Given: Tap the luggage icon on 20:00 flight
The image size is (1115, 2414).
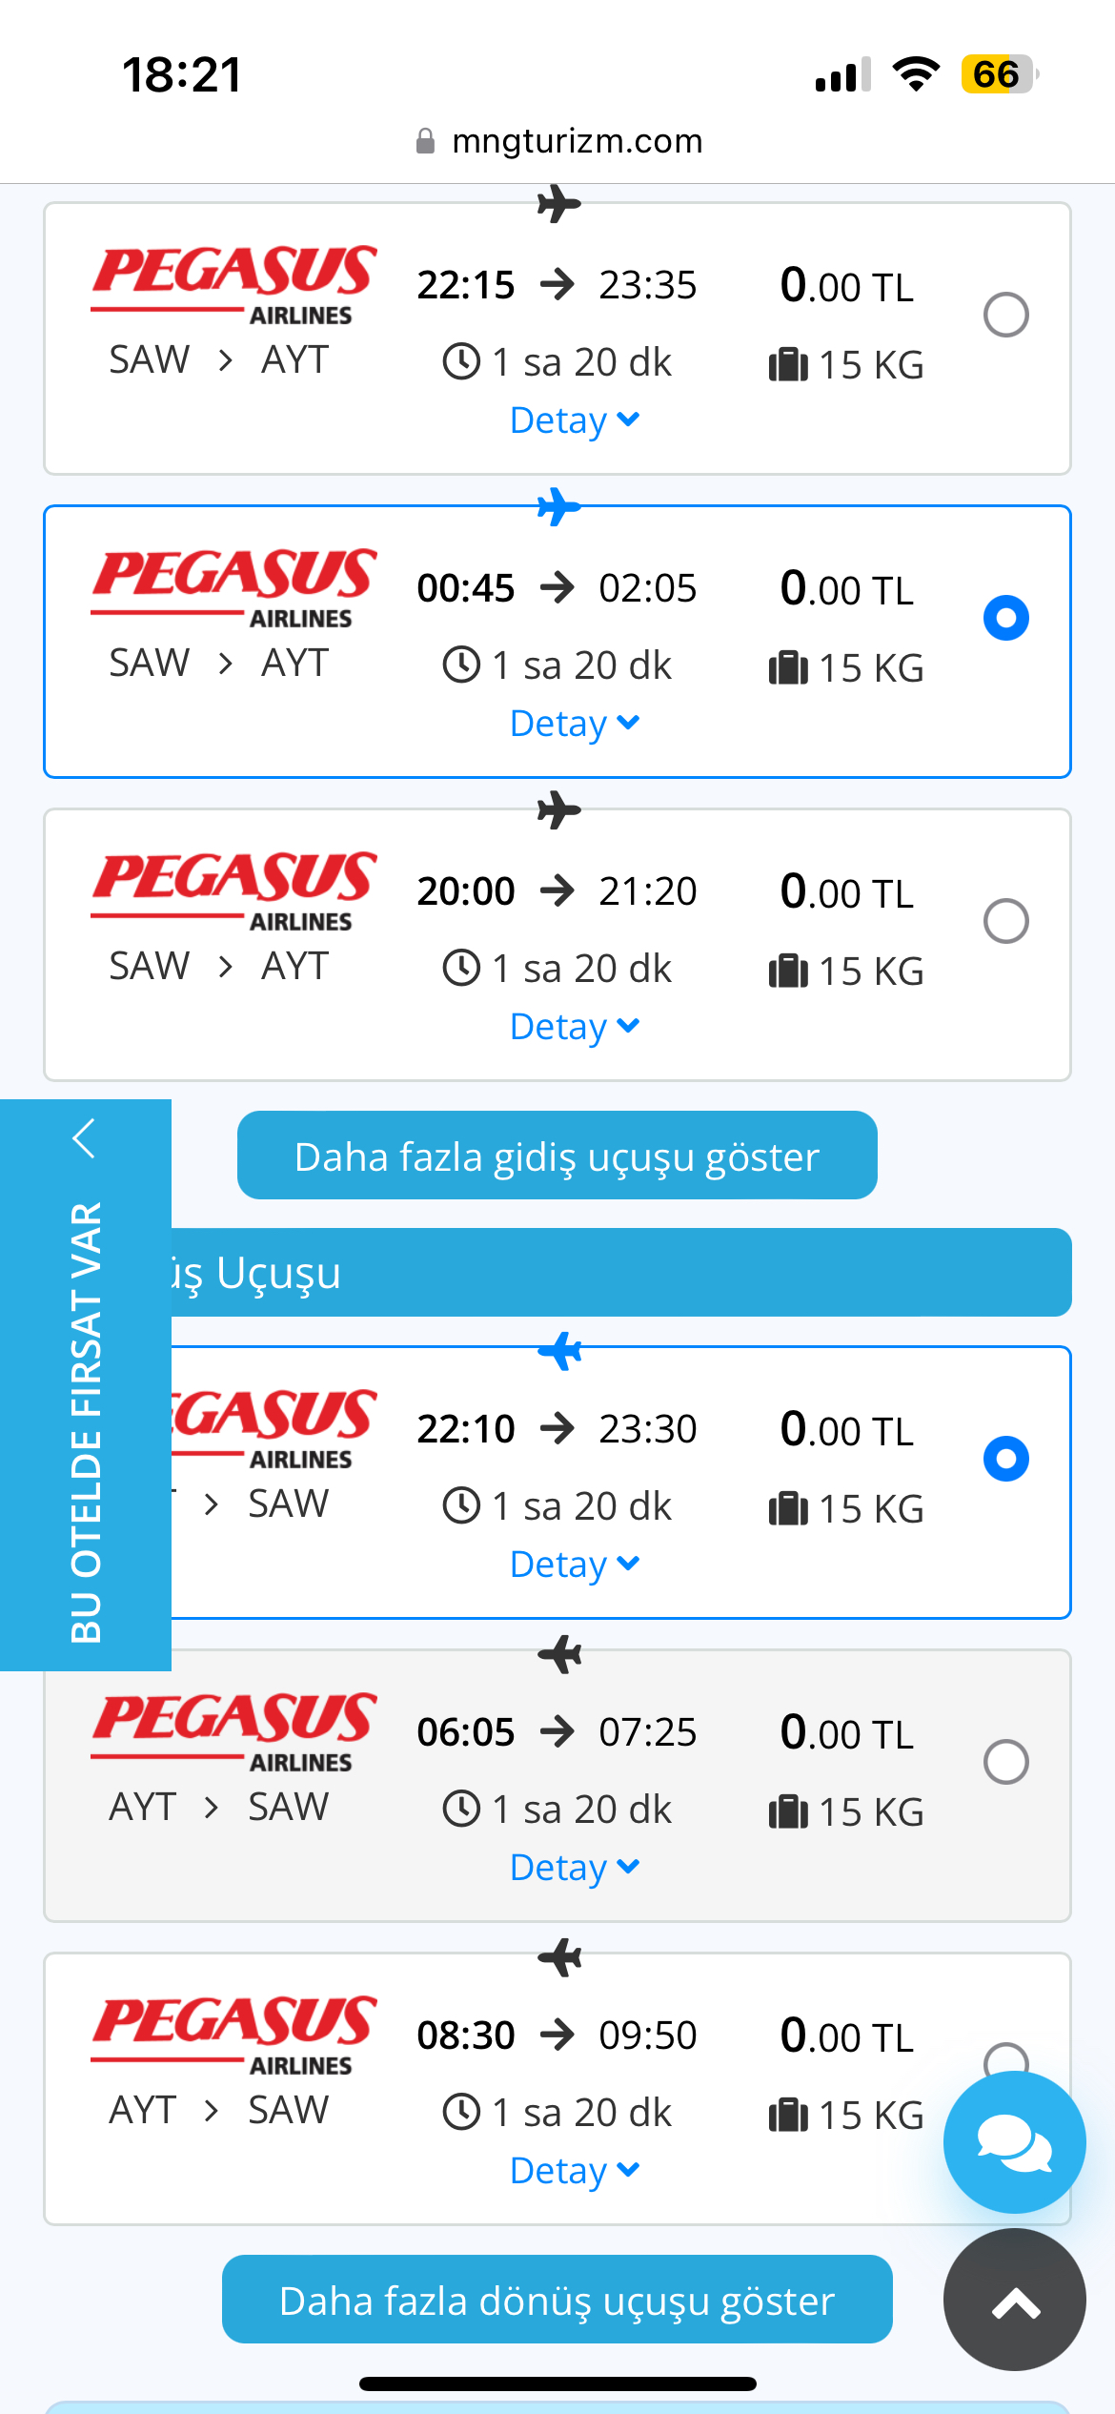Looking at the screenshot, I should [x=788, y=971].
